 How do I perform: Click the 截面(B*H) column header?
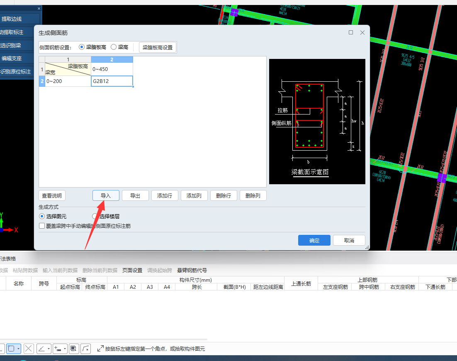click(x=234, y=287)
